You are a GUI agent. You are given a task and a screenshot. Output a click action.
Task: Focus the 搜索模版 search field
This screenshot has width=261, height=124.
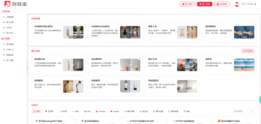(x=244, y=111)
